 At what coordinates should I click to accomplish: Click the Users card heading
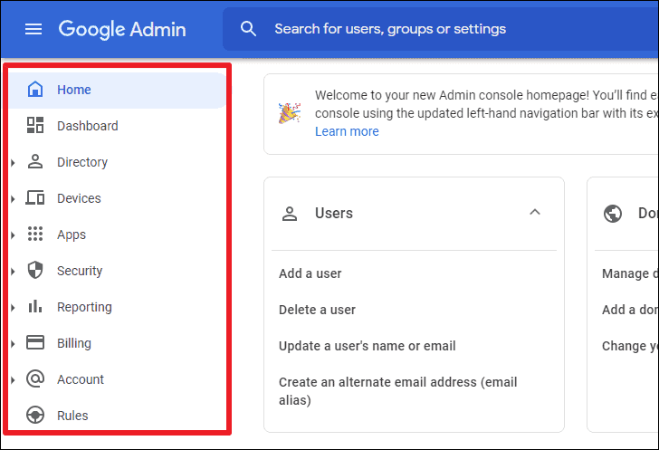(x=334, y=213)
